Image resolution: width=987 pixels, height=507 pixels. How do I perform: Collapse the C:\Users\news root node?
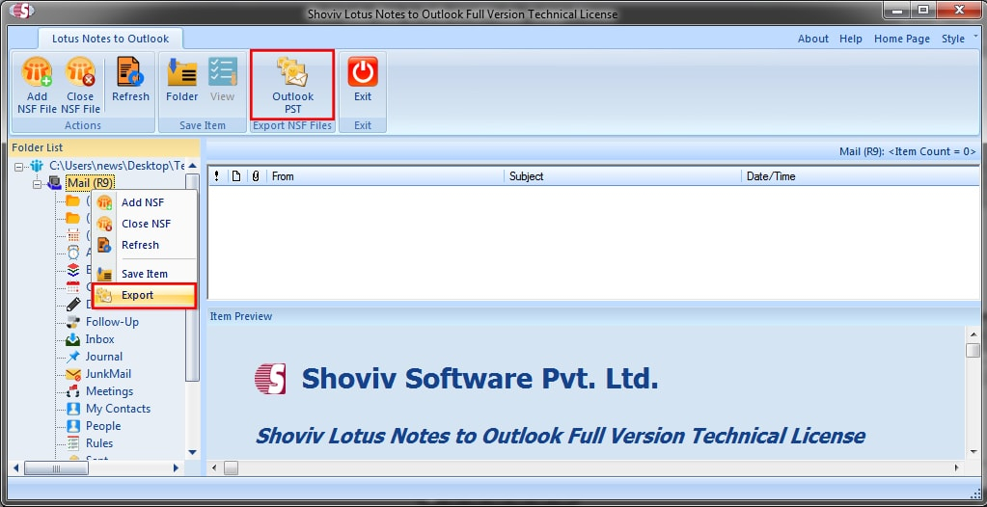pyautogui.click(x=18, y=166)
